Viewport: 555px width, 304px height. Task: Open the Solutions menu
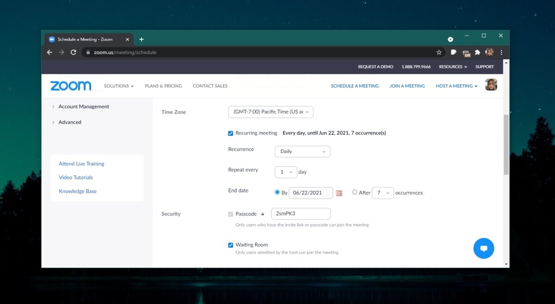(x=118, y=86)
